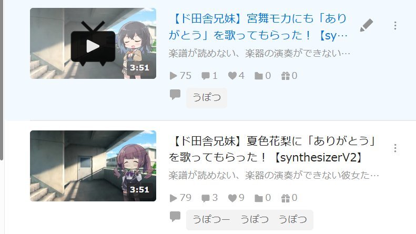This screenshot has height=234, width=416.
Task: Click gift icon on first video
Action: 286,76
